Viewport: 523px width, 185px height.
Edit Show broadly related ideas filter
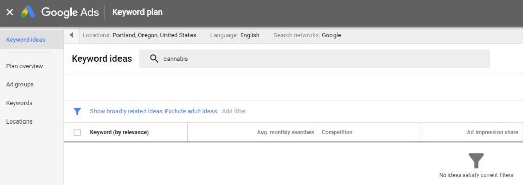tap(153, 111)
